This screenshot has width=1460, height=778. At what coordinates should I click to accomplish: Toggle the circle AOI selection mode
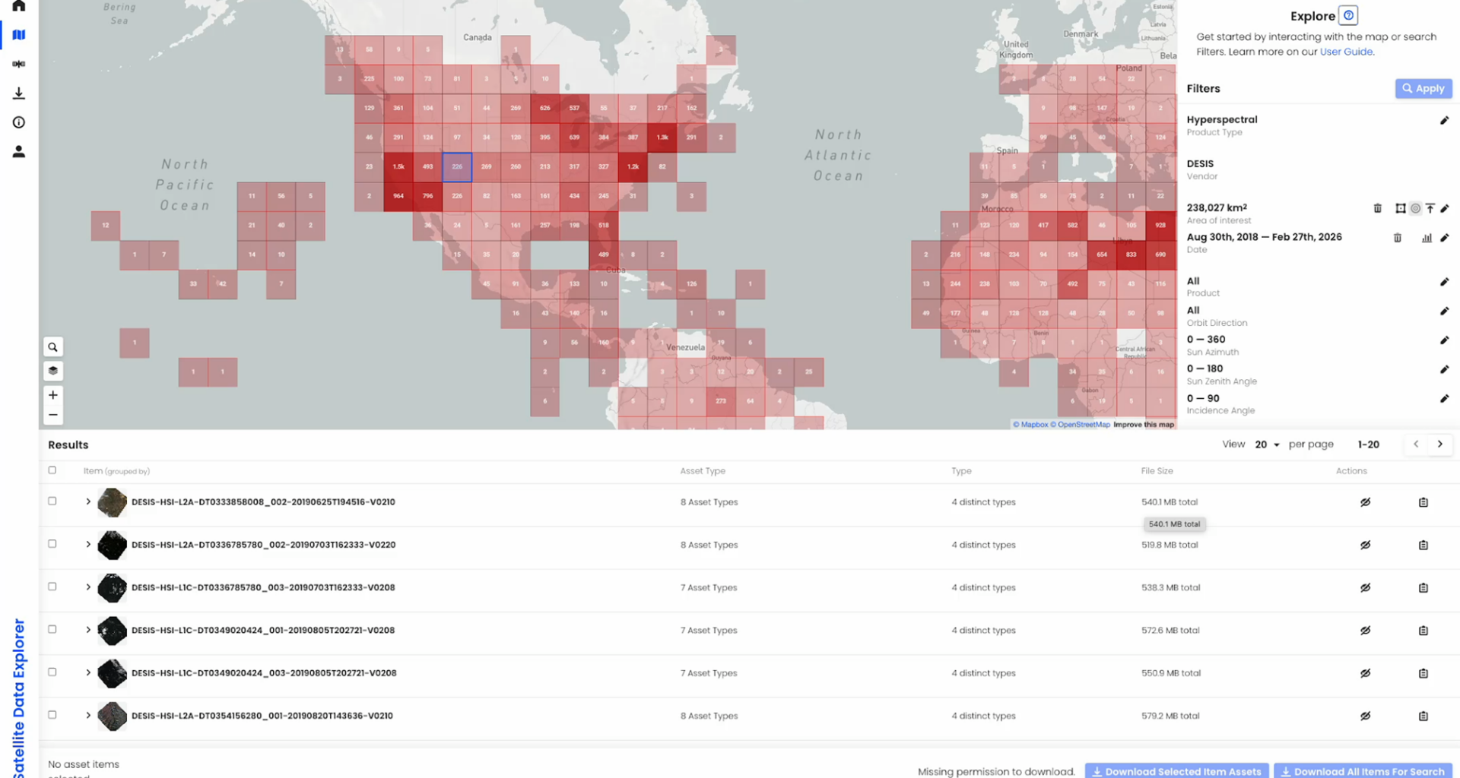pos(1415,208)
